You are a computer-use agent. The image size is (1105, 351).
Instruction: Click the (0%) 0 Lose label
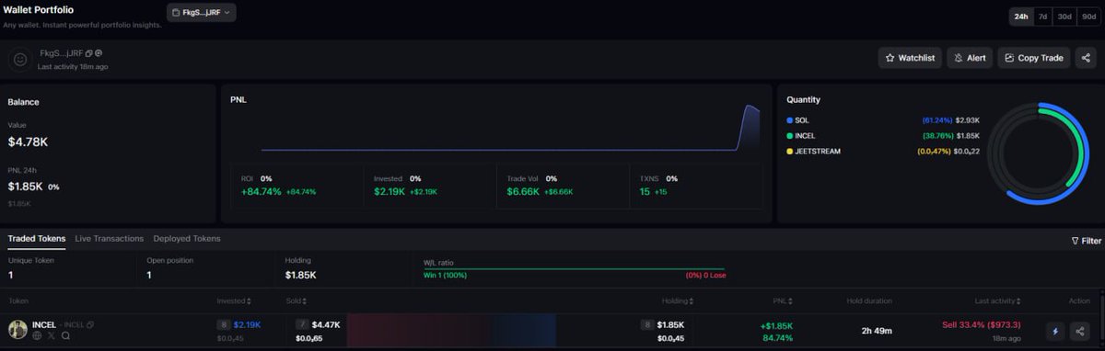(x=705, y=275)
